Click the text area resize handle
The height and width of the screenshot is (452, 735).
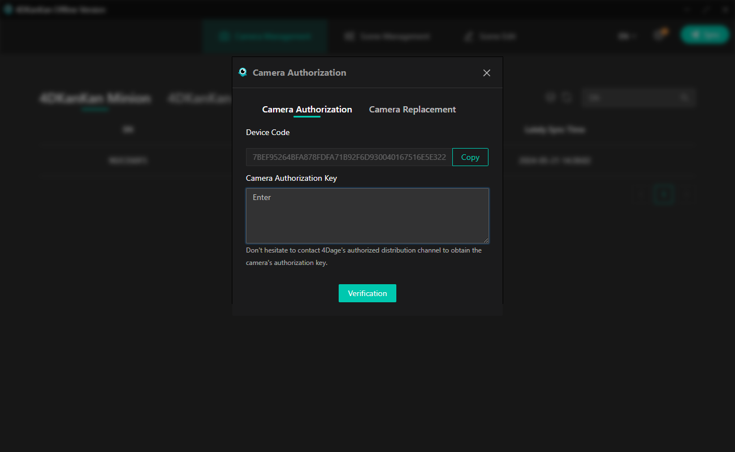485,240
